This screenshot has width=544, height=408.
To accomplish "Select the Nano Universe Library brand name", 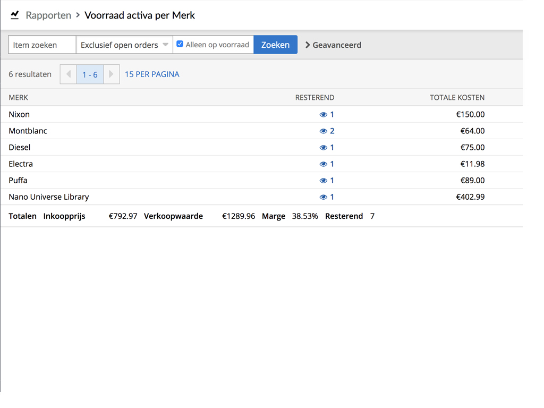I will click(49, 197).
